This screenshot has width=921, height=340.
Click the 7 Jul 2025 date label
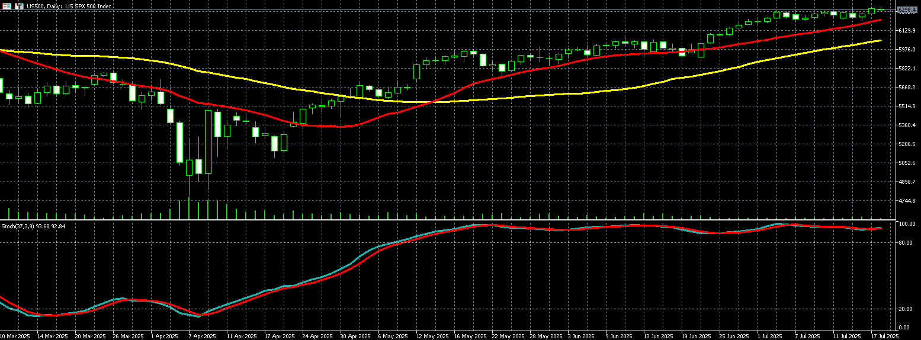[x=808, y=335]
